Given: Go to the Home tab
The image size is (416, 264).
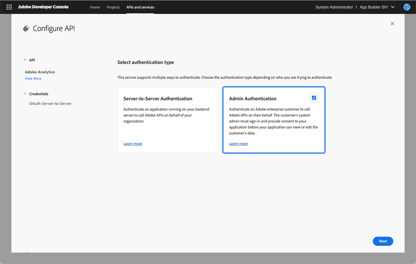Looking at the screenshot, I should (95, 7).
